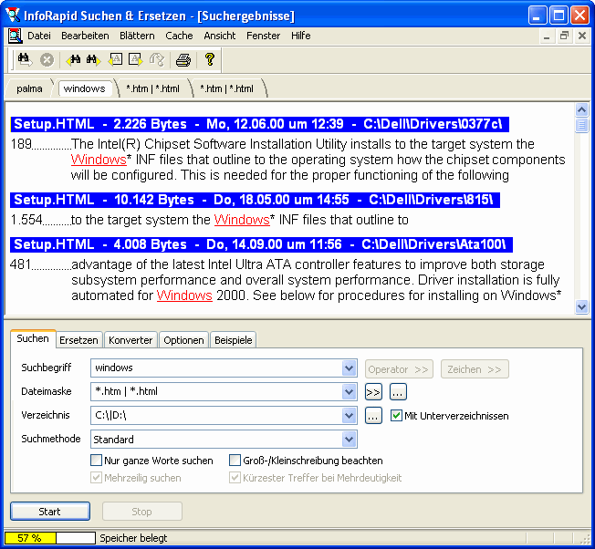Click the Speicher belegt status text
Image resolution: width=595 pixels, height=549 pixels.
[x=133, y=538]
